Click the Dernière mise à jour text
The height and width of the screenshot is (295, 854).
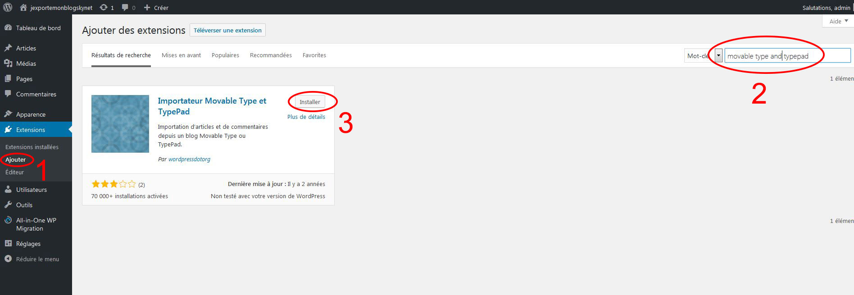(277, 184)
